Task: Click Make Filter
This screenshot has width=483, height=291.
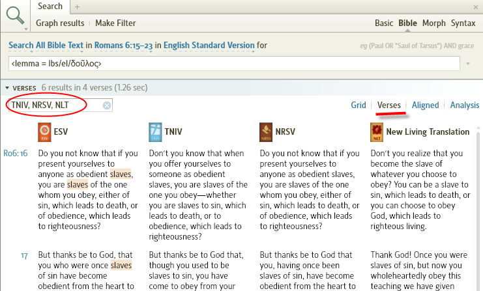Action: [x=115, y=23]
